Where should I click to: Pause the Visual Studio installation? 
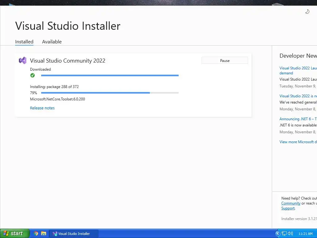[225, 60]
